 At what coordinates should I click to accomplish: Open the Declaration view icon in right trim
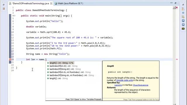point(183,17)
